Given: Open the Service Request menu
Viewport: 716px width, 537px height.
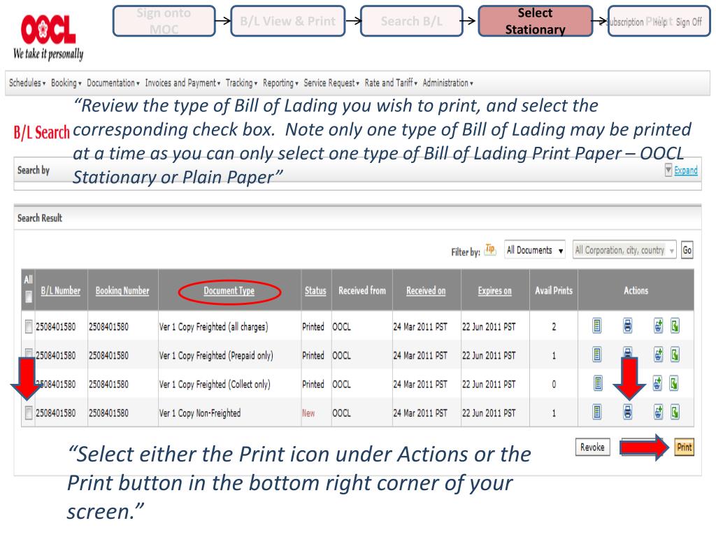Looking at the screenshot, I should pos(331,83).
